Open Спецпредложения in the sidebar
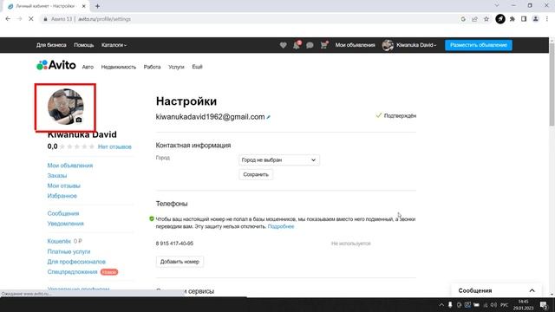555x312 pixels. [x=72, y=271]
